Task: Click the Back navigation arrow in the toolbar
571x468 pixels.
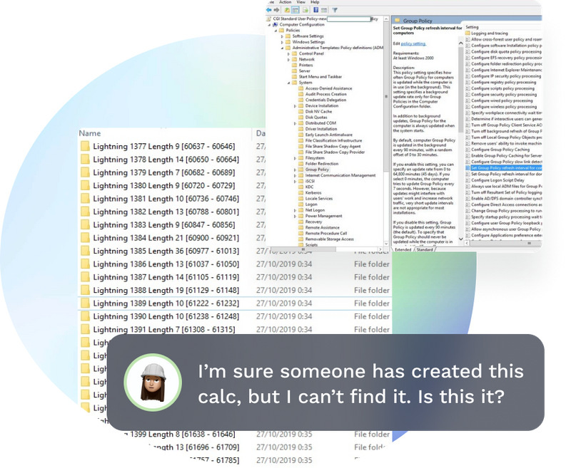Action: pos(268,9)
